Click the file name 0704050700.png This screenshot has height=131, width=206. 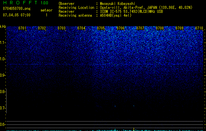17,9
